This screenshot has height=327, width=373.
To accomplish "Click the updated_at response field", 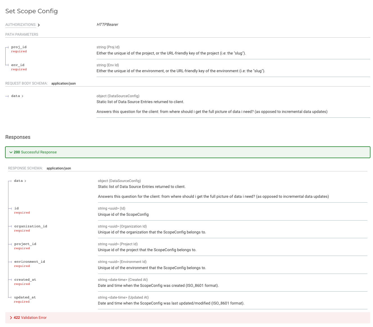I will pyautogui.click(x=25, y=298).
